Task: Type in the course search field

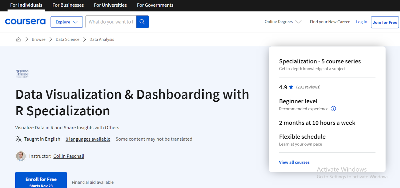Action: 111,22
